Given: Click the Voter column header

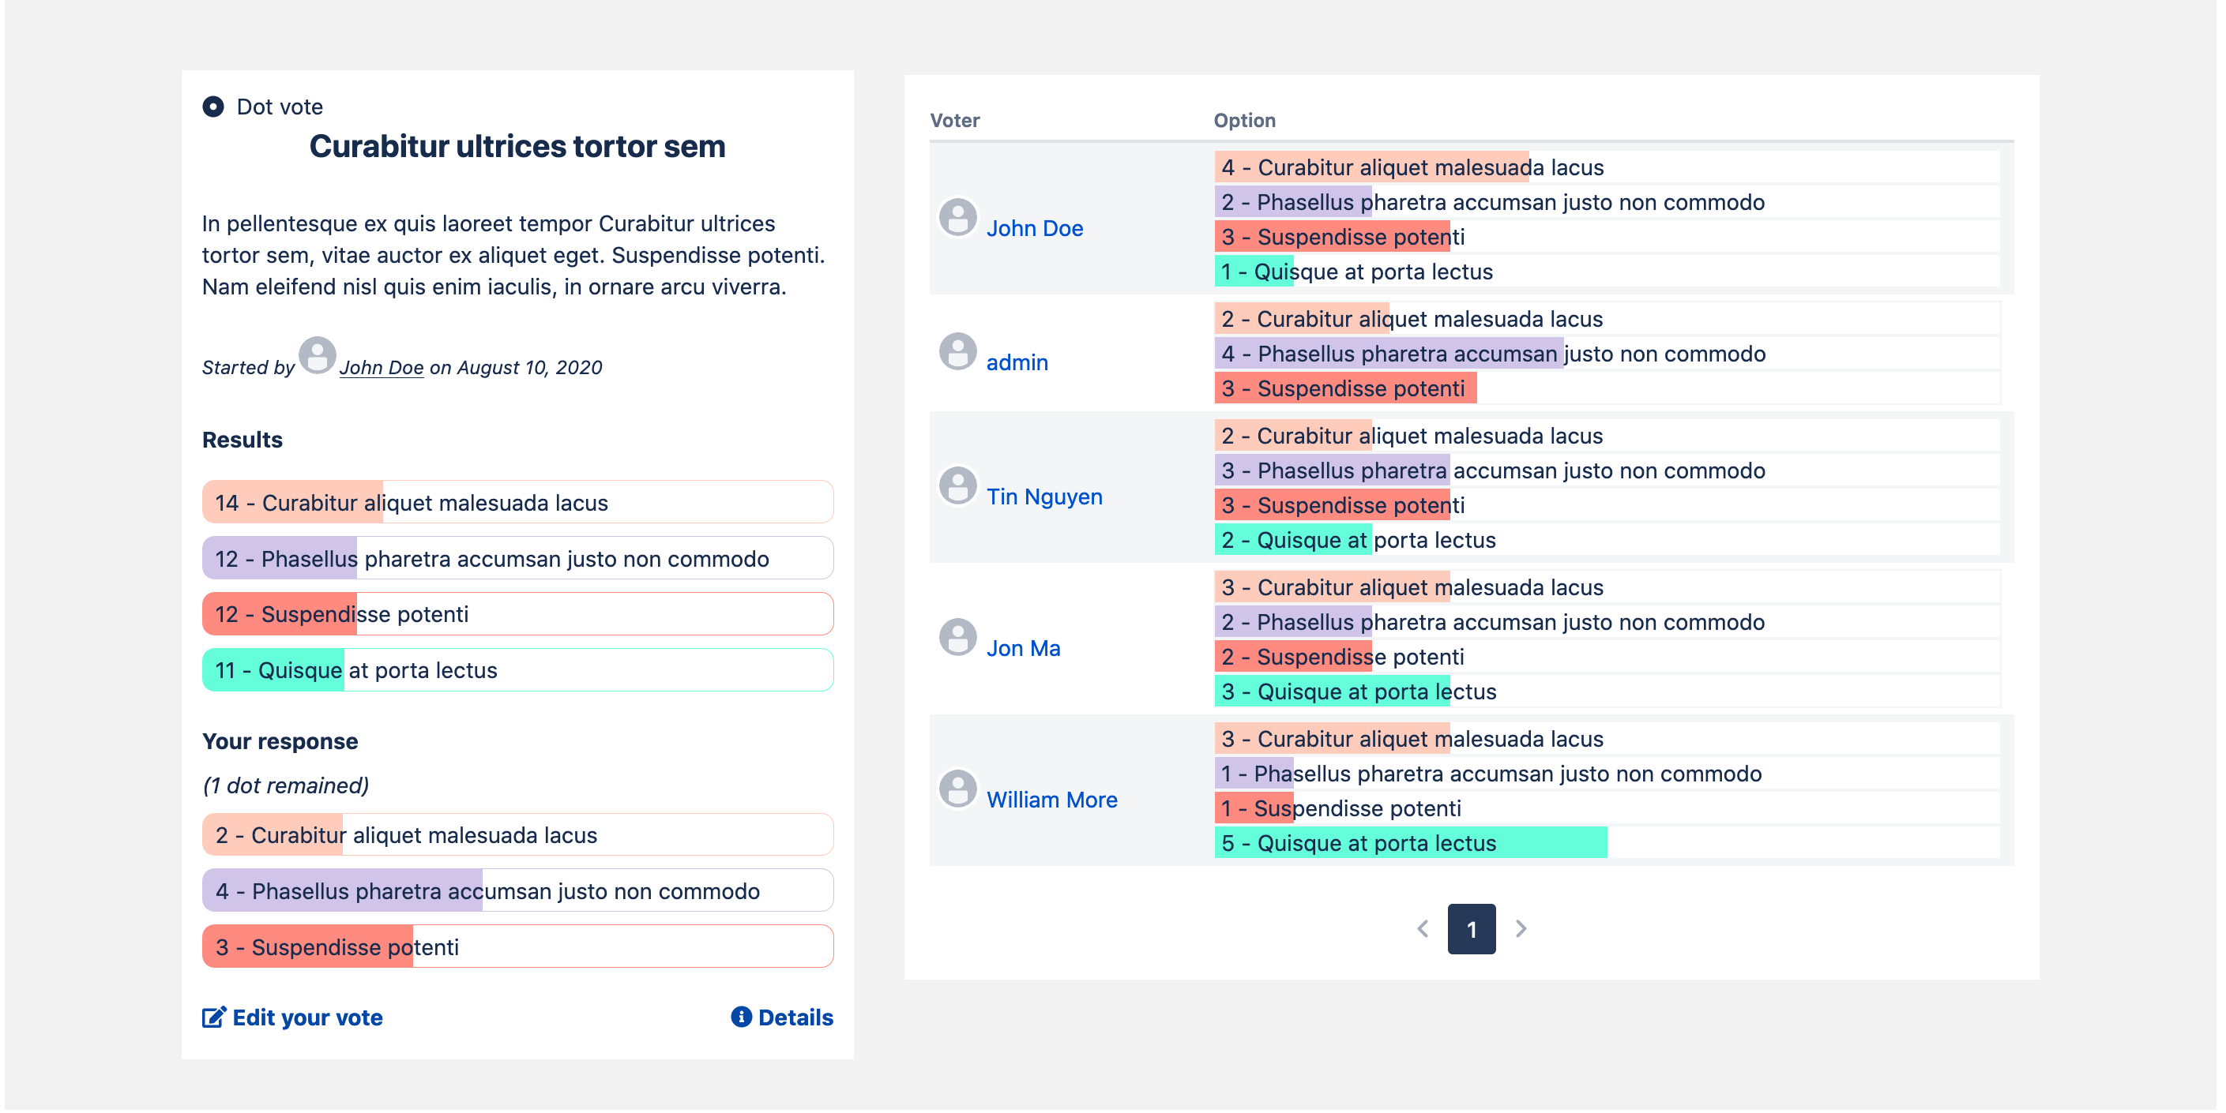Looking at the screenshot, I should coord(954,120).
